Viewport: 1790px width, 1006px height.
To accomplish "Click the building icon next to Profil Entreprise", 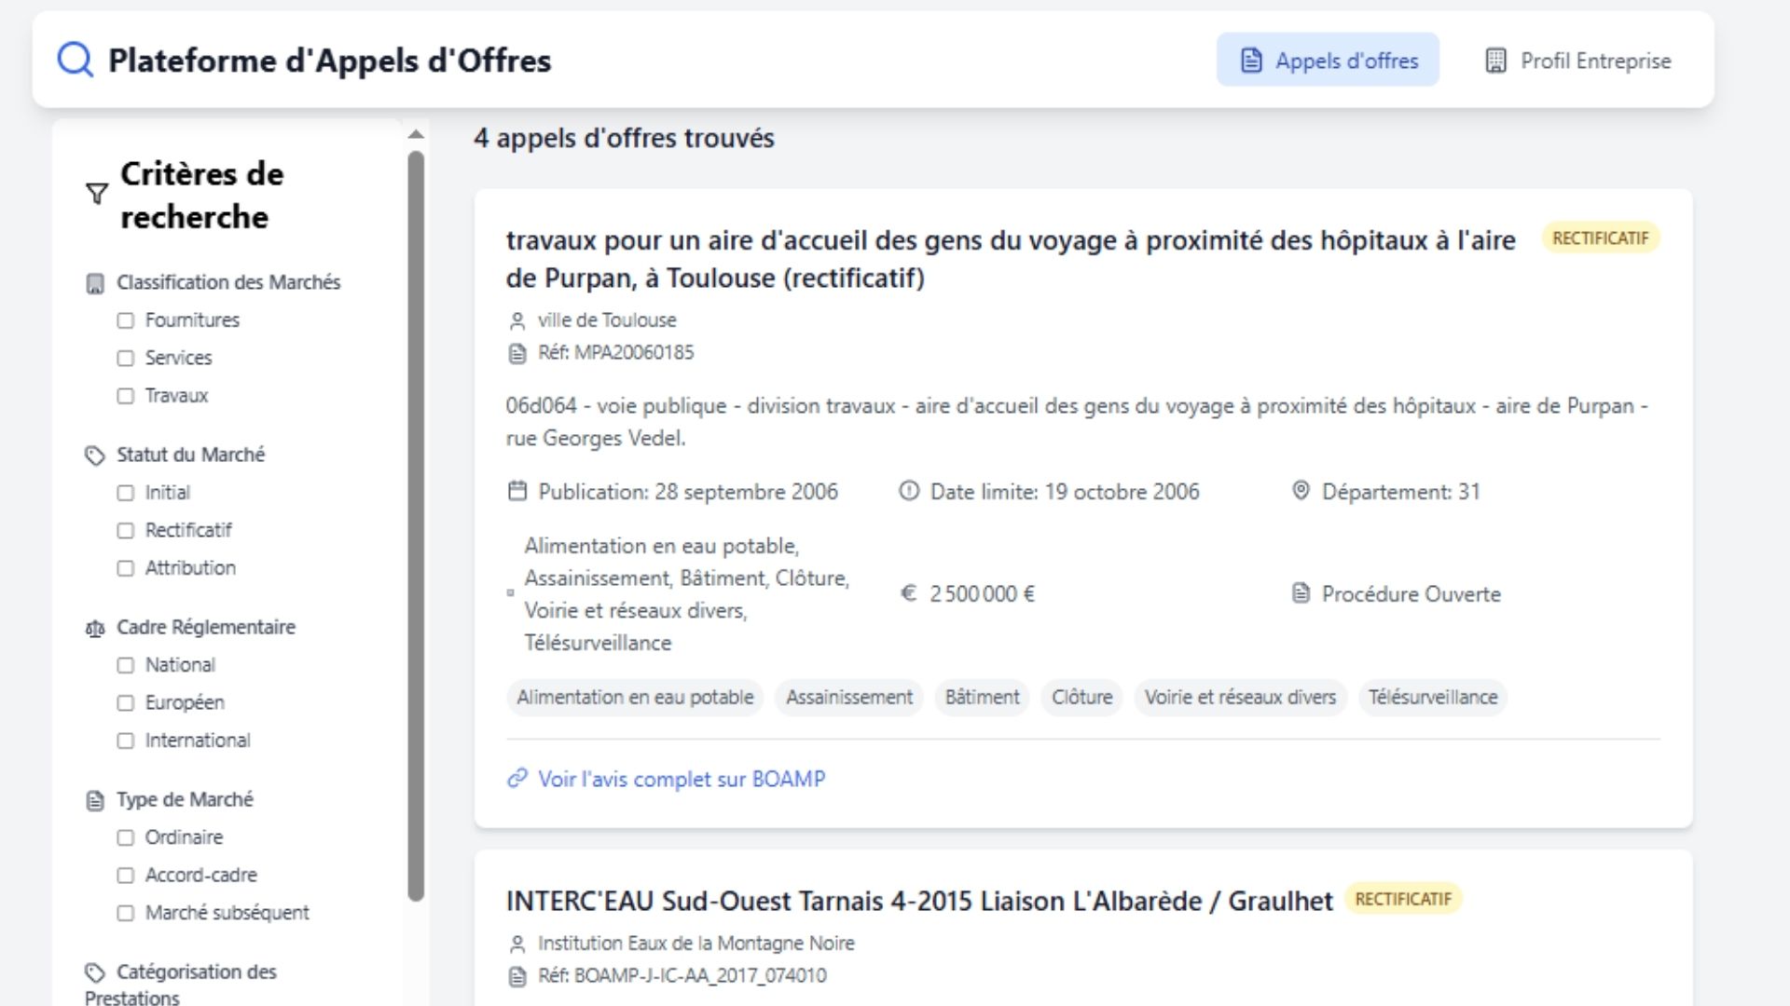I will click(x=1496, y=60).
